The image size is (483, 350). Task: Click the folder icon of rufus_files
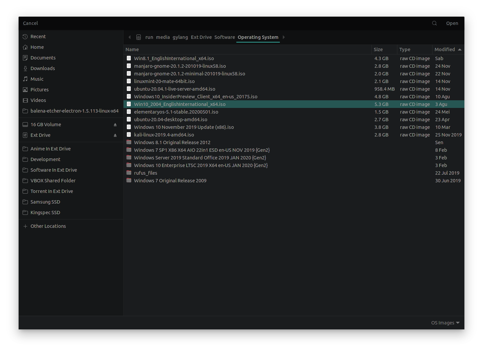coord(129,173)
